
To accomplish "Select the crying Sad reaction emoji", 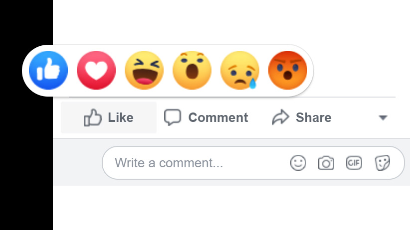I will [x=240, y=70].
